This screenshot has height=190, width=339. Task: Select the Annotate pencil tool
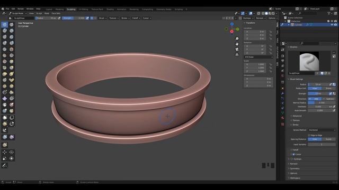(x=5, y=165)
